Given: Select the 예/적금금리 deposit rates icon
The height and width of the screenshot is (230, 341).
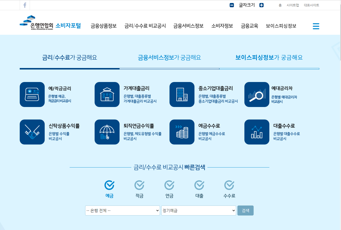Looking at the screenshot, I should pyautogui.click(x=32, y=94).
